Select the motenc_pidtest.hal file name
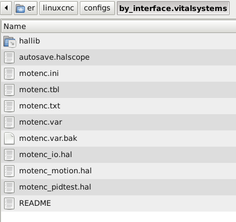The image size is (236, 222). pos(55,187)
